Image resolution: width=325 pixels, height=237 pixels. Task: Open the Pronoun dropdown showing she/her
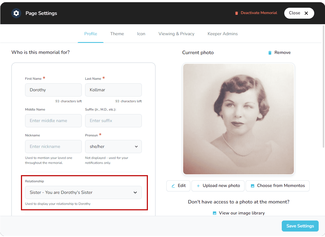113,147
